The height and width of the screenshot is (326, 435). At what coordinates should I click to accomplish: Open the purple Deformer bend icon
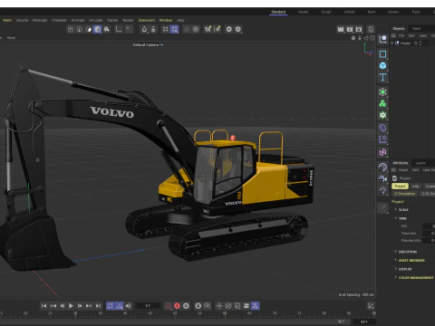click(382, 128)
